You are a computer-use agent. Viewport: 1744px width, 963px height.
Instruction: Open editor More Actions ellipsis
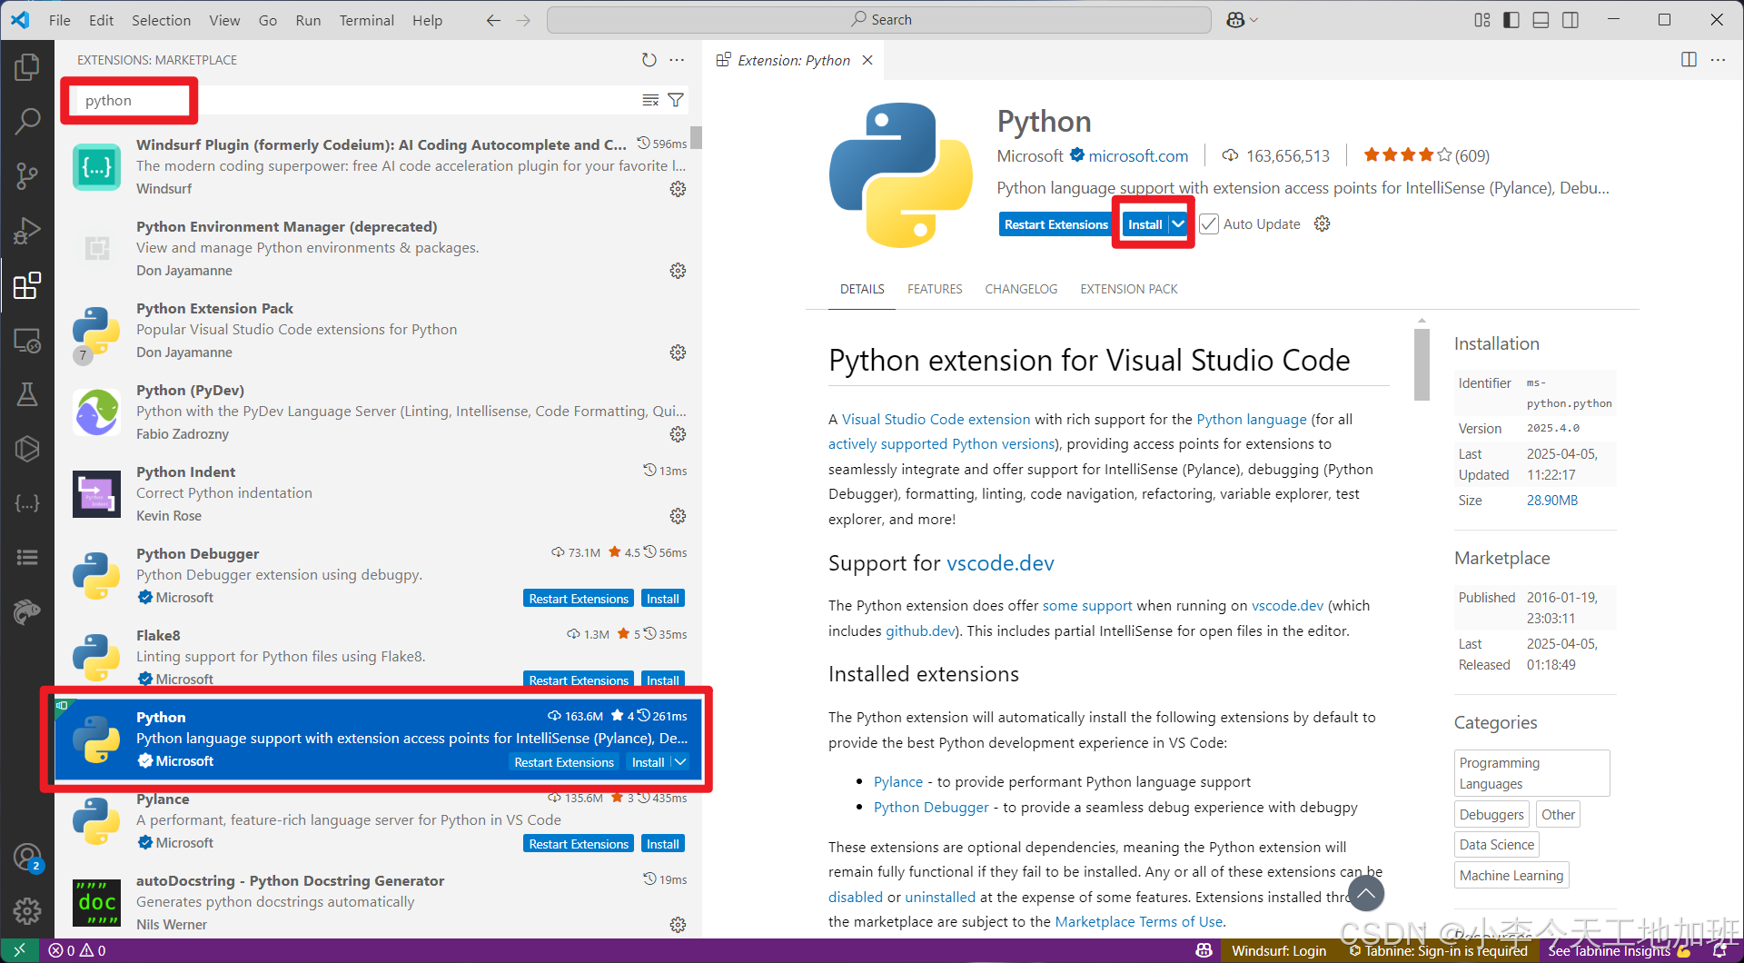1718,60
